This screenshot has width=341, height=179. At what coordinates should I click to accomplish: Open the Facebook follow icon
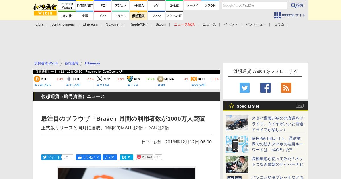click(x=265, y=88)
